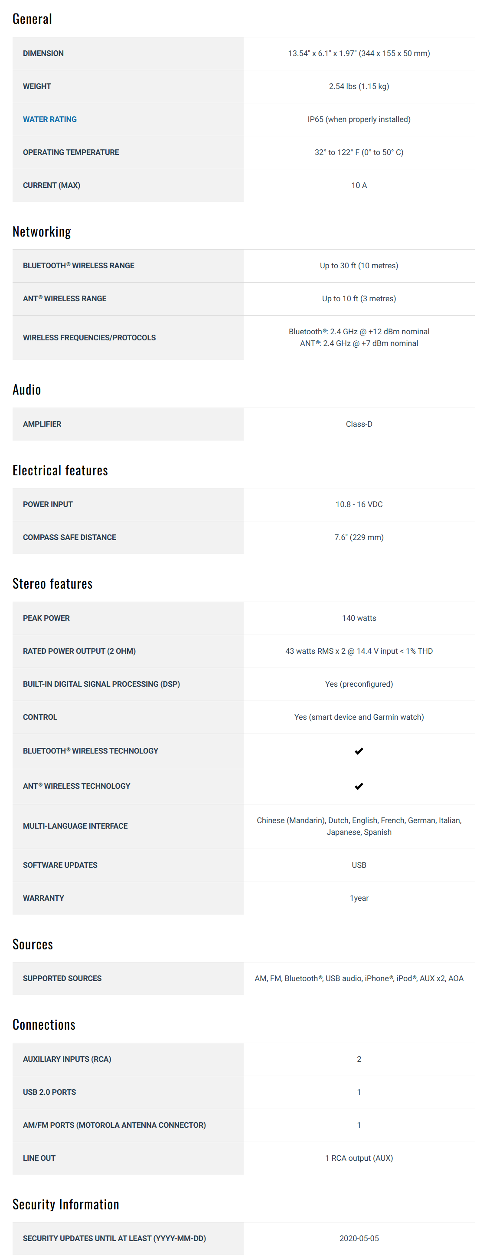Image resolution: width=493 pixels, height=1258 pixels.
Task: Click the Audio section heading
Action: pyautogui.click(x=27, y=390)
